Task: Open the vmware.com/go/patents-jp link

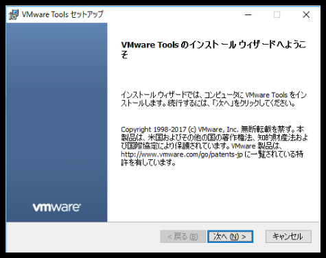Action: [x=182, y=154]
